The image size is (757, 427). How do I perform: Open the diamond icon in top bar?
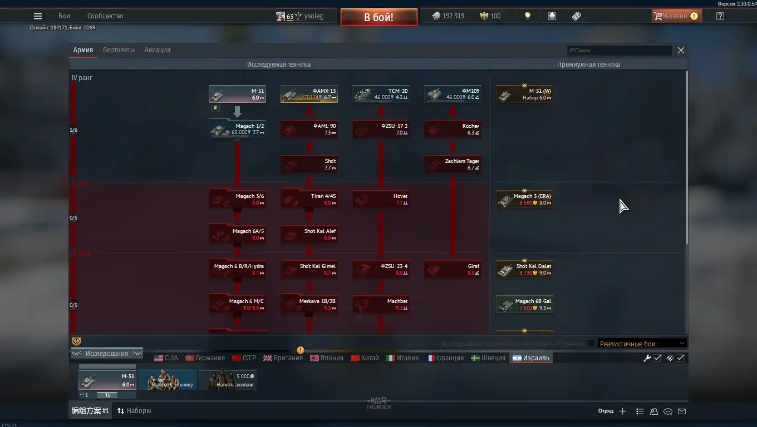(x=552, y=16)
